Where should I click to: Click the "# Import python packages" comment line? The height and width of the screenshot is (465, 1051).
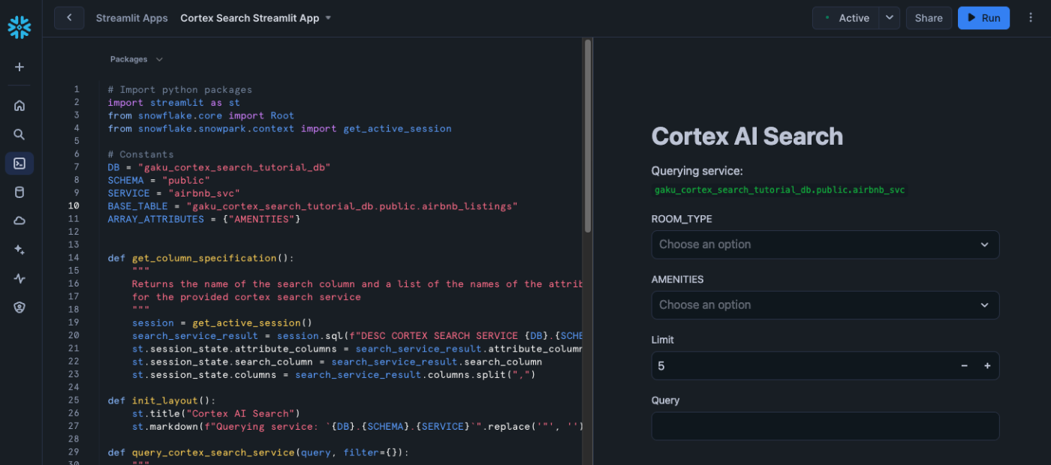coord(179,89)
